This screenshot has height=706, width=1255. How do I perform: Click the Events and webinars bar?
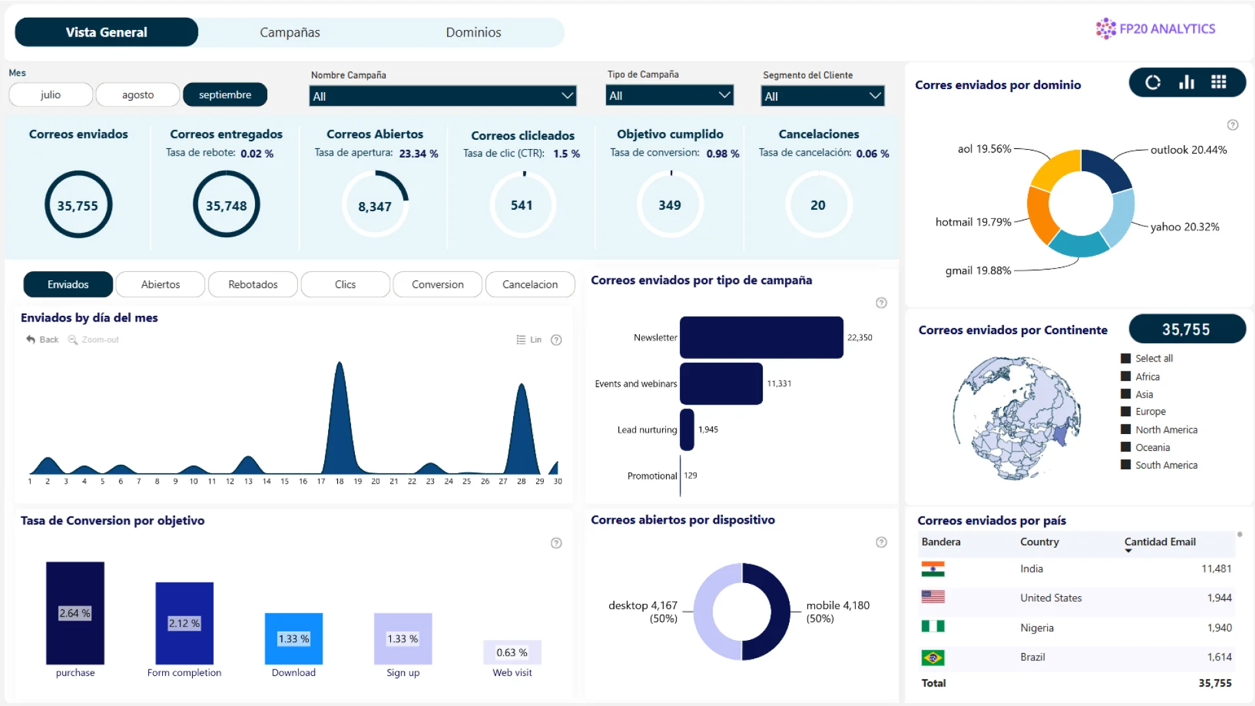(x=721, y=384)
